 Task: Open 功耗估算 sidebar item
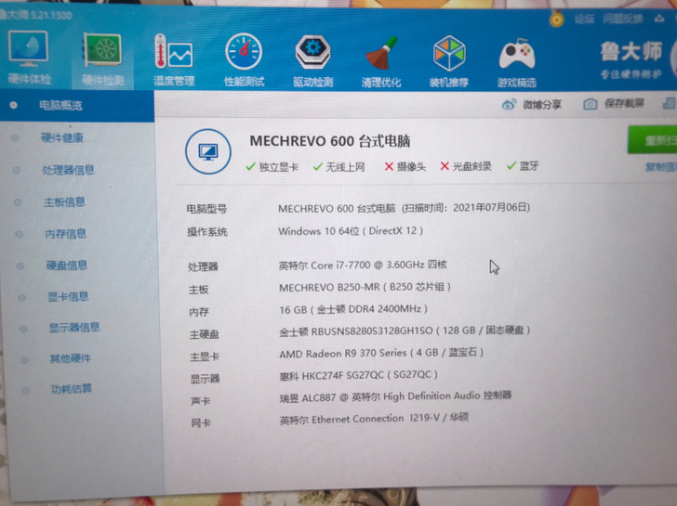(x=72, y=389)
